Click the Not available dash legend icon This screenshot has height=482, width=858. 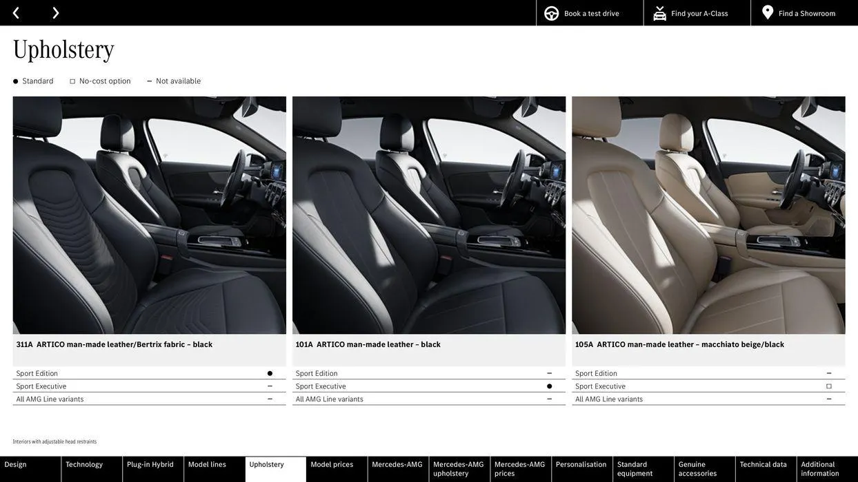pos(149,82)
